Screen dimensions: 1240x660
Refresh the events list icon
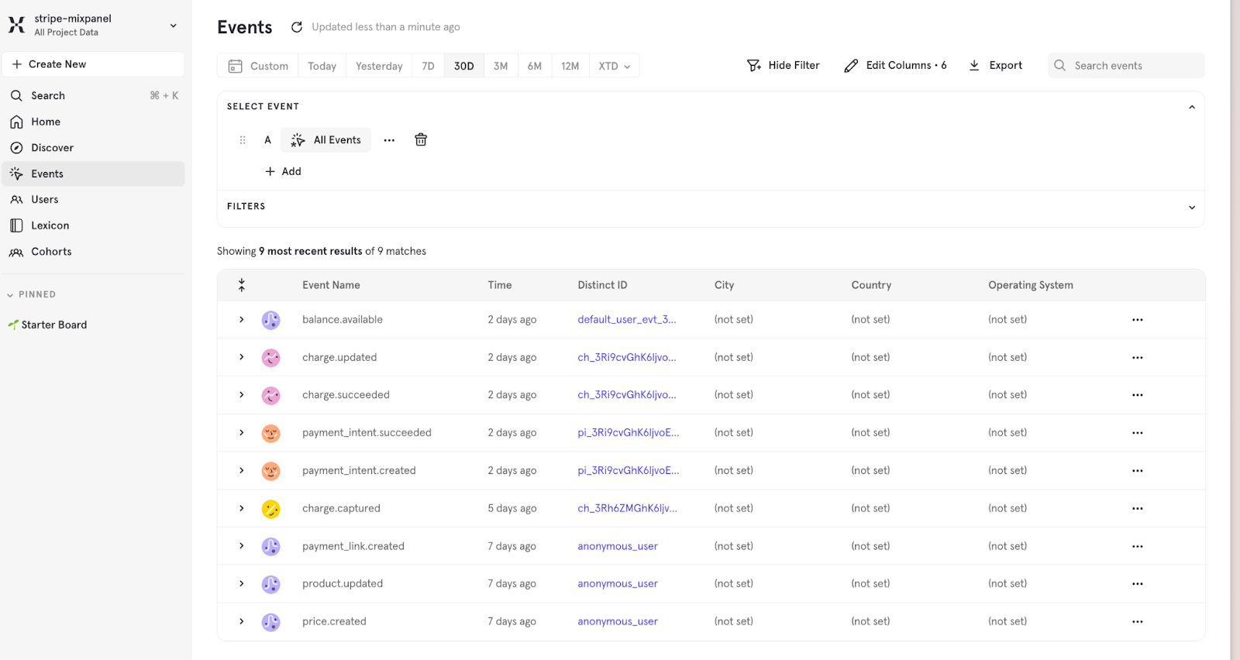click(x=297, y=27)
